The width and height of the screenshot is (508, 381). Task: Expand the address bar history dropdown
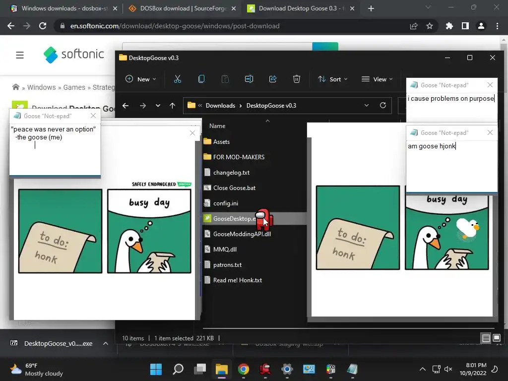pyautogui.click(x=367, y=106)
